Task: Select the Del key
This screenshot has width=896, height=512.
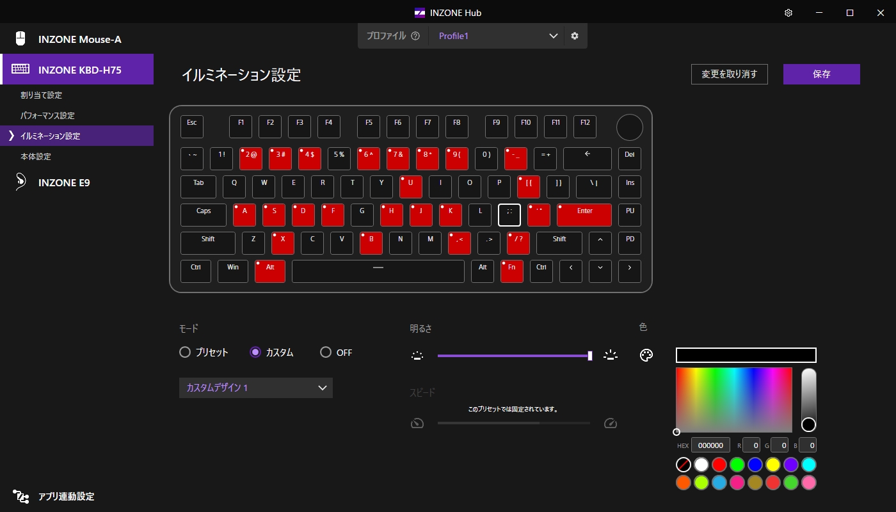Action: click(x=630, y=159)
